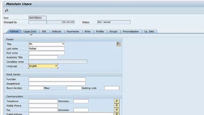Viewport: 204px width, 115px height.
Task: Click the first Changed By name field
Action: click(38, 22)
